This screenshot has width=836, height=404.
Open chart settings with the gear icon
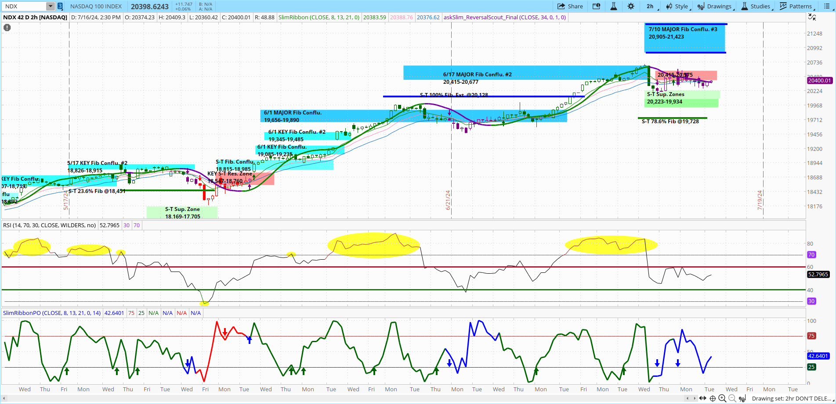(x=630, y=6)
